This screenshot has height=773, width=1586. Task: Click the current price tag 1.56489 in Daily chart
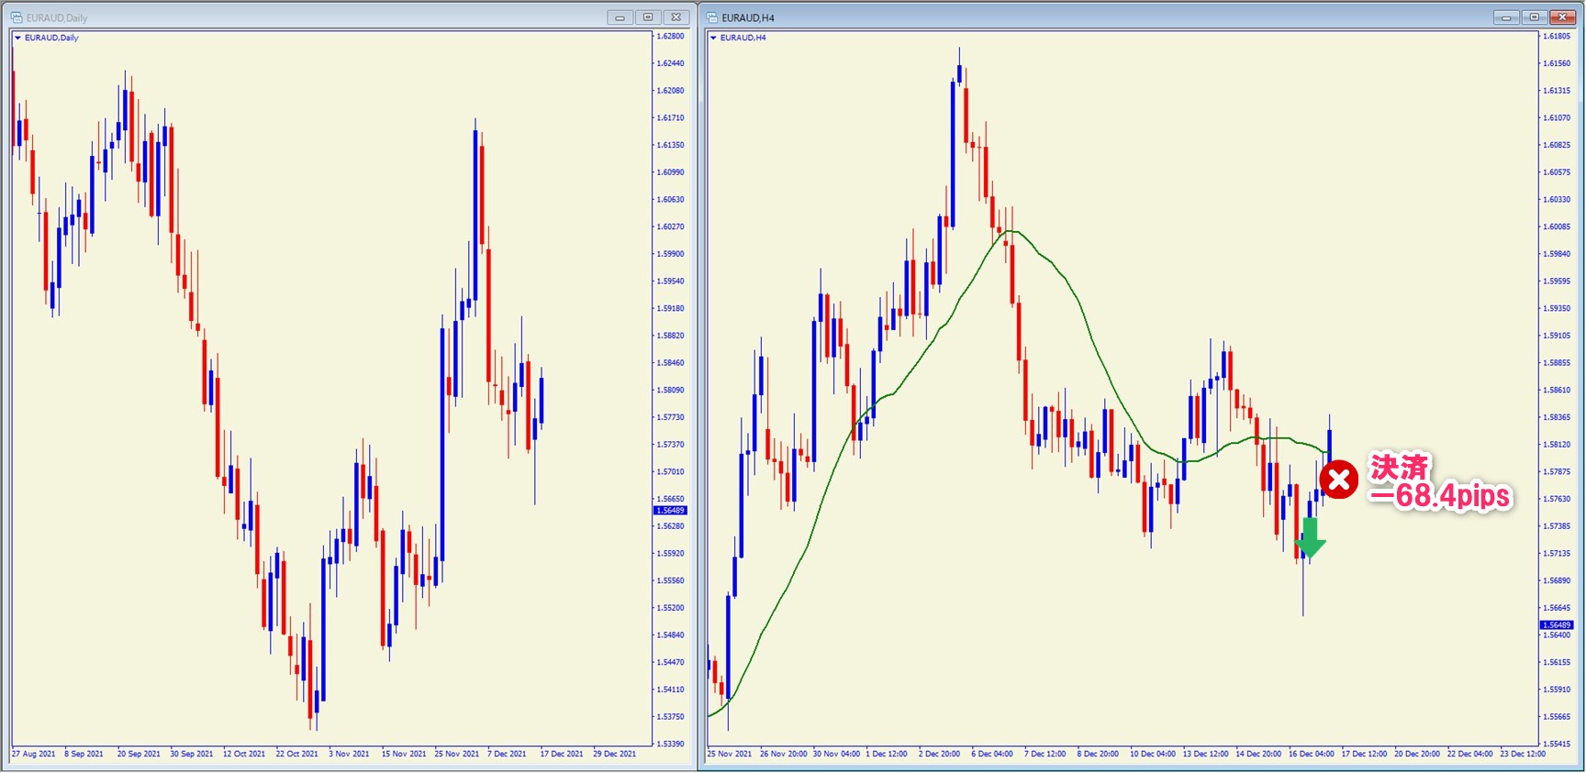(669, 510)
